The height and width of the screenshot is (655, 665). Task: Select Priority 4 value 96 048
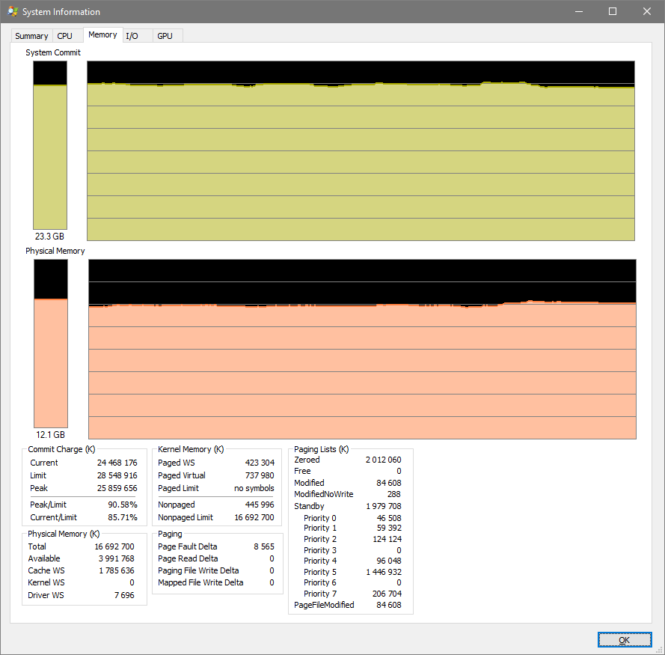(x=389, y=561)
